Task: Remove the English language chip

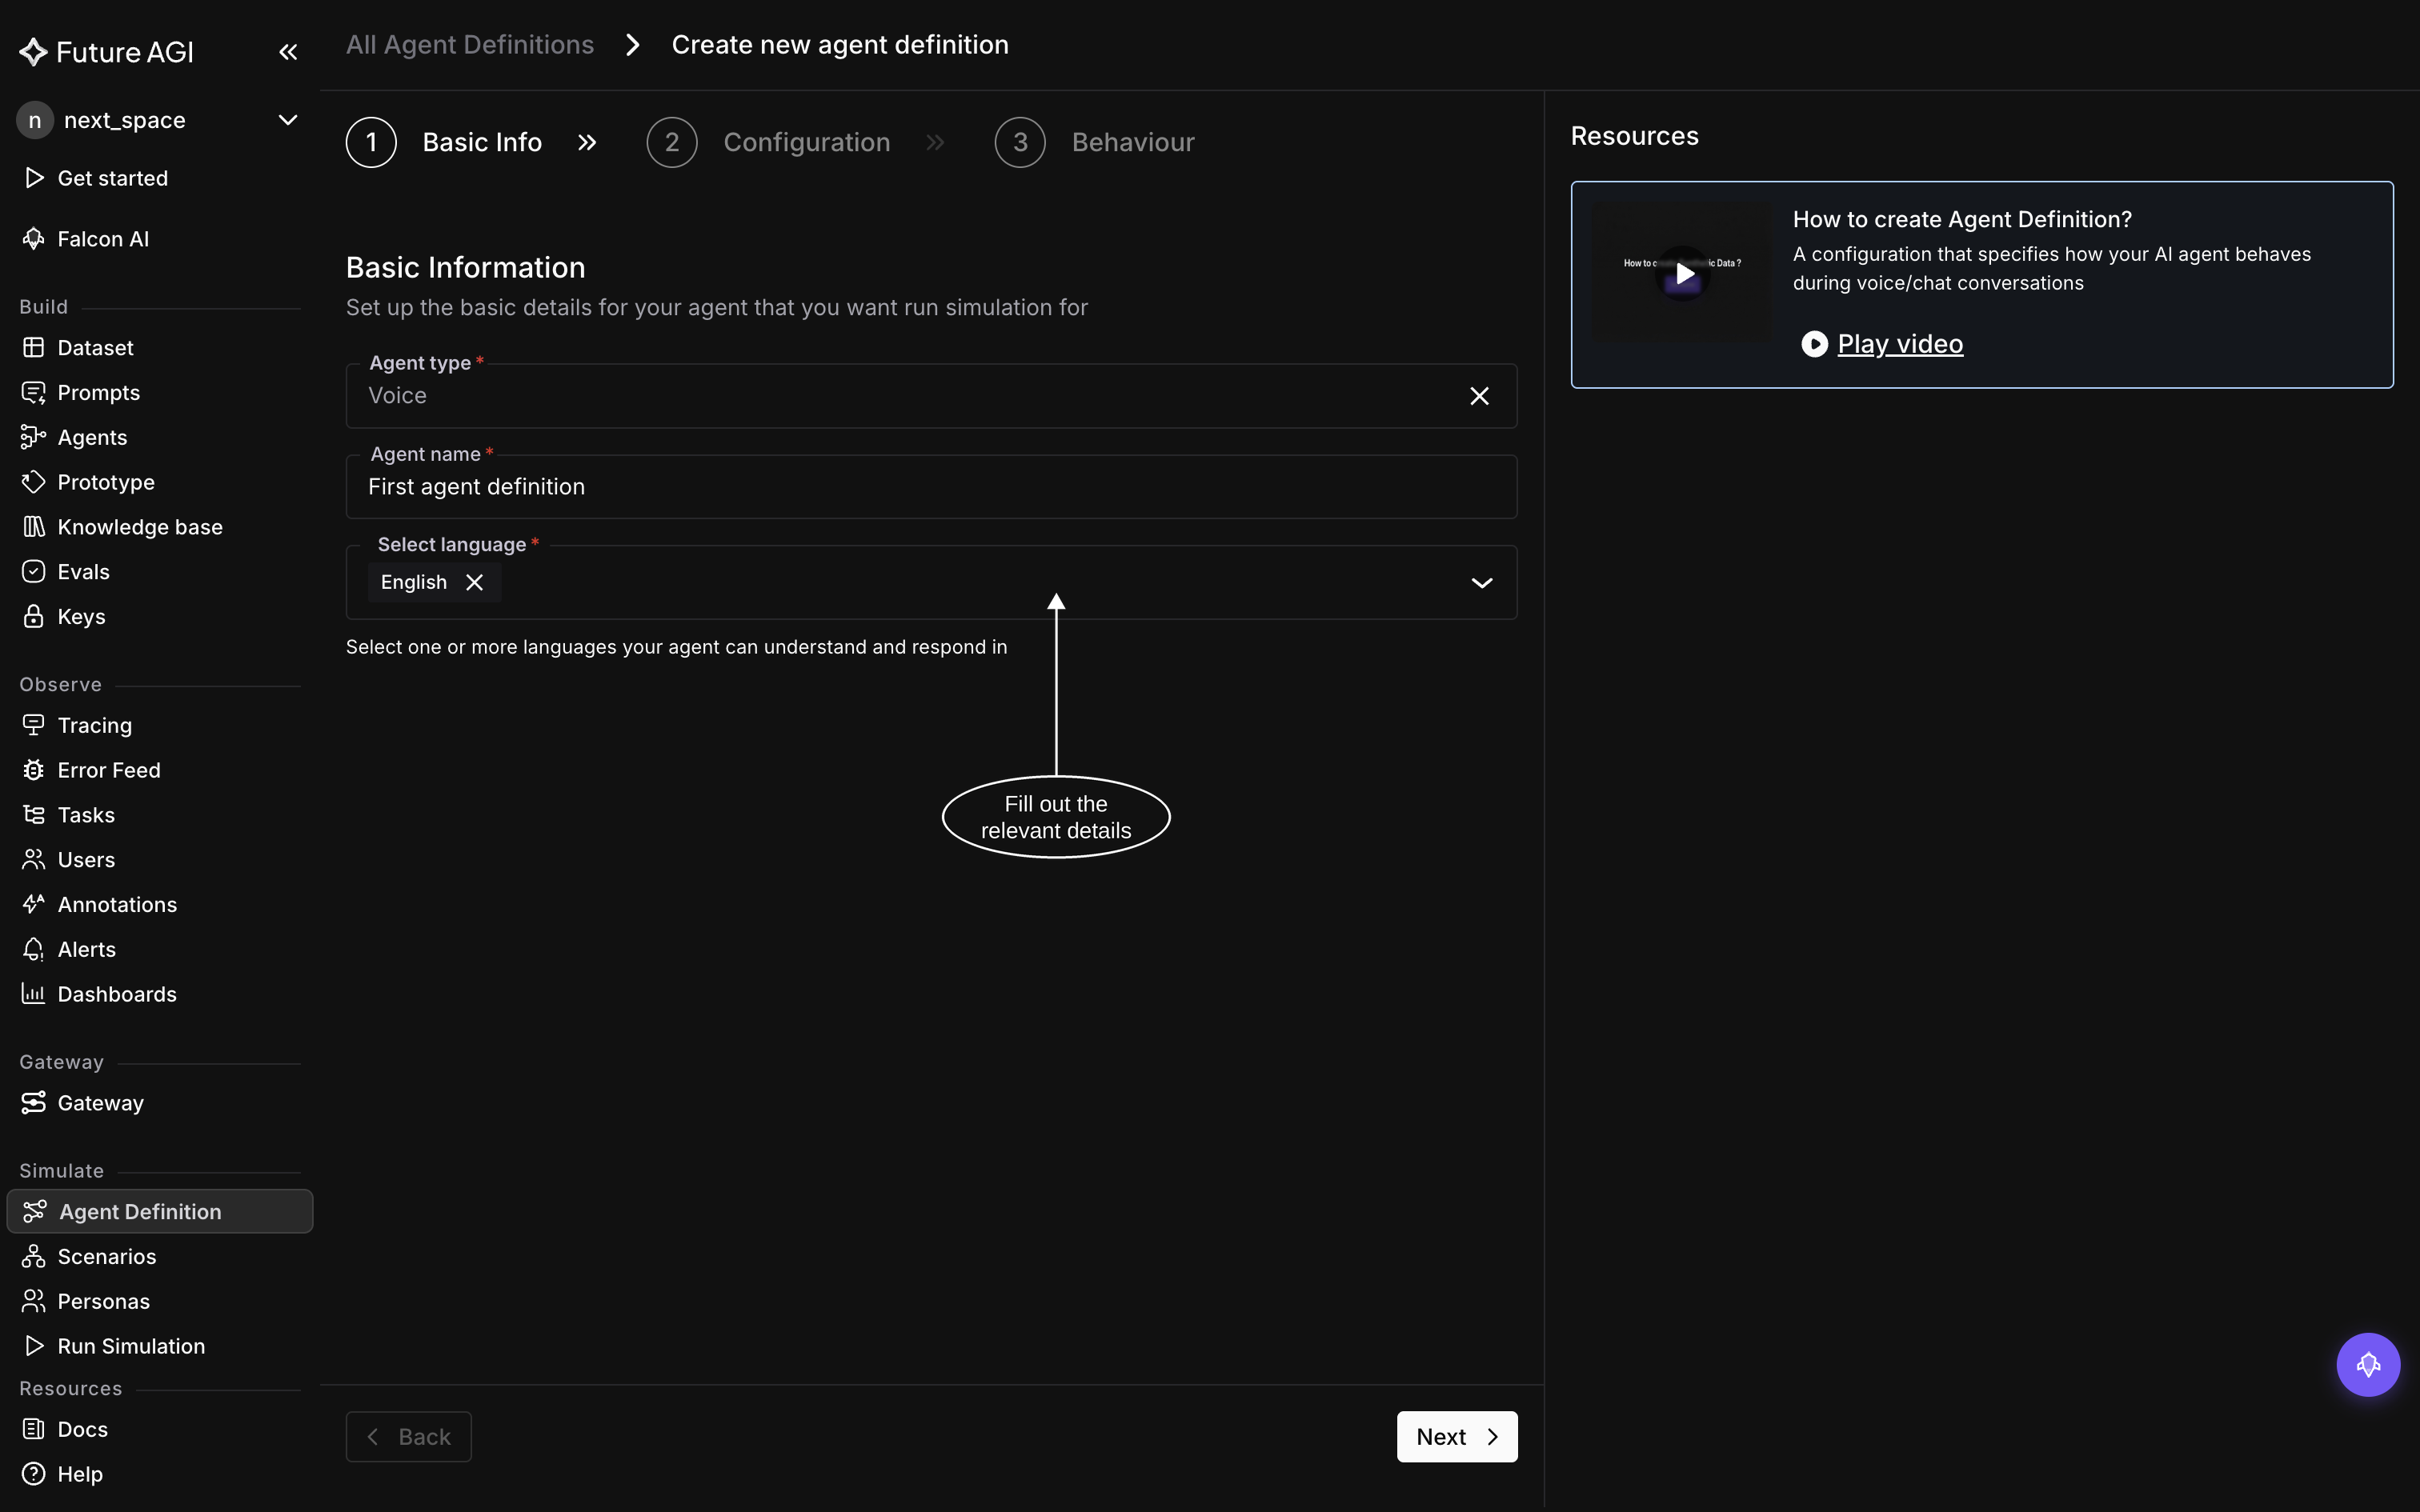Action: 475,582
